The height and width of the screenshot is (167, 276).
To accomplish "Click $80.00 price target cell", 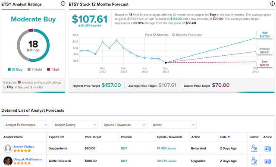I will (90, 148).
